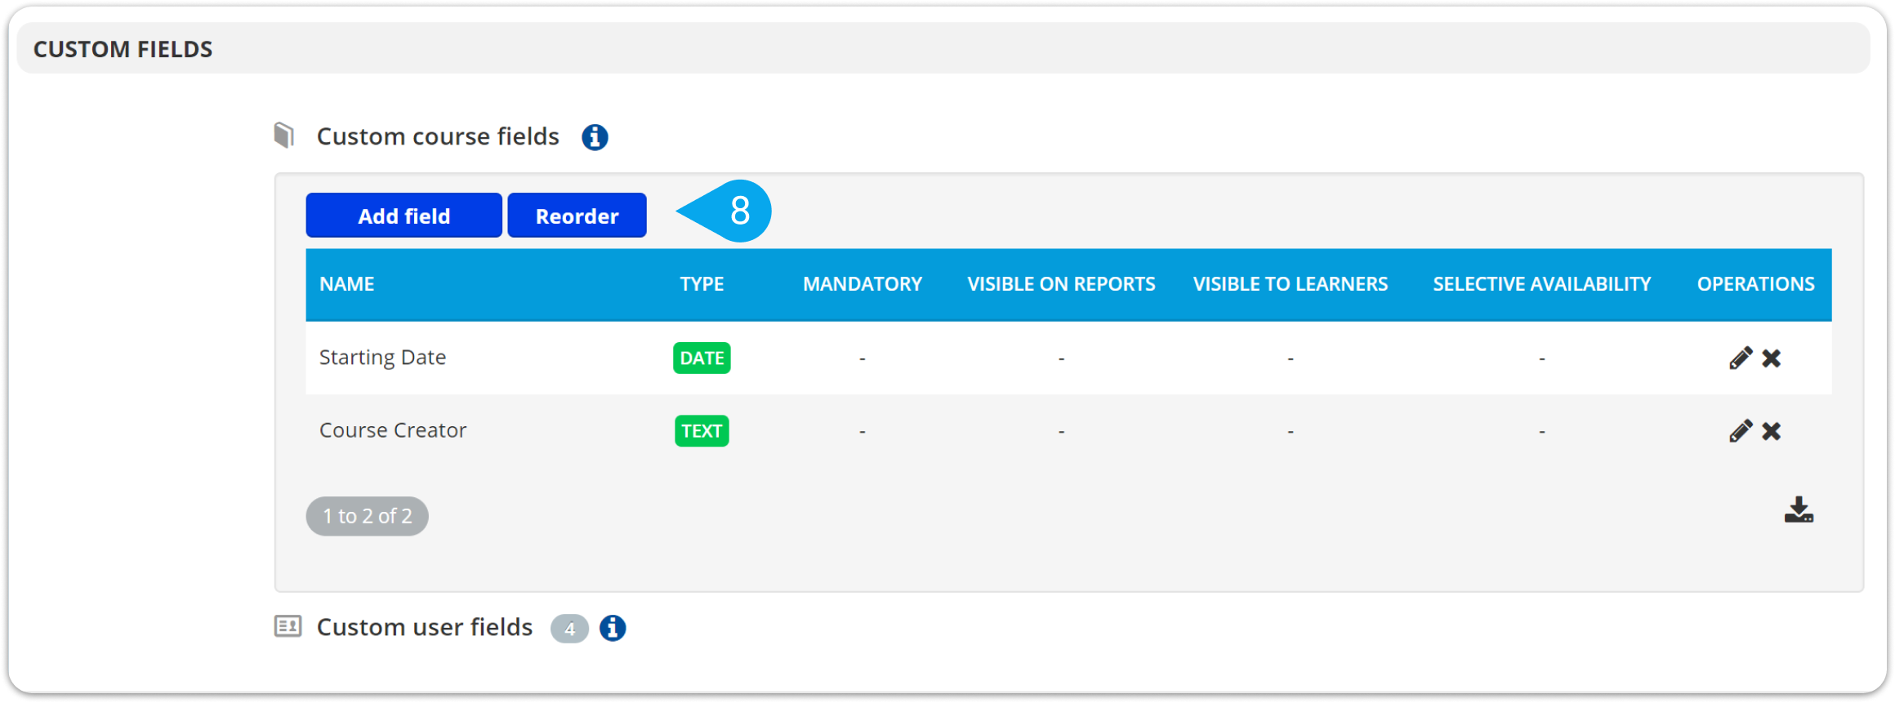Click the '1 to 2 of 2' pagination label
Viewport: 1895px width, 703px height.
368,516
